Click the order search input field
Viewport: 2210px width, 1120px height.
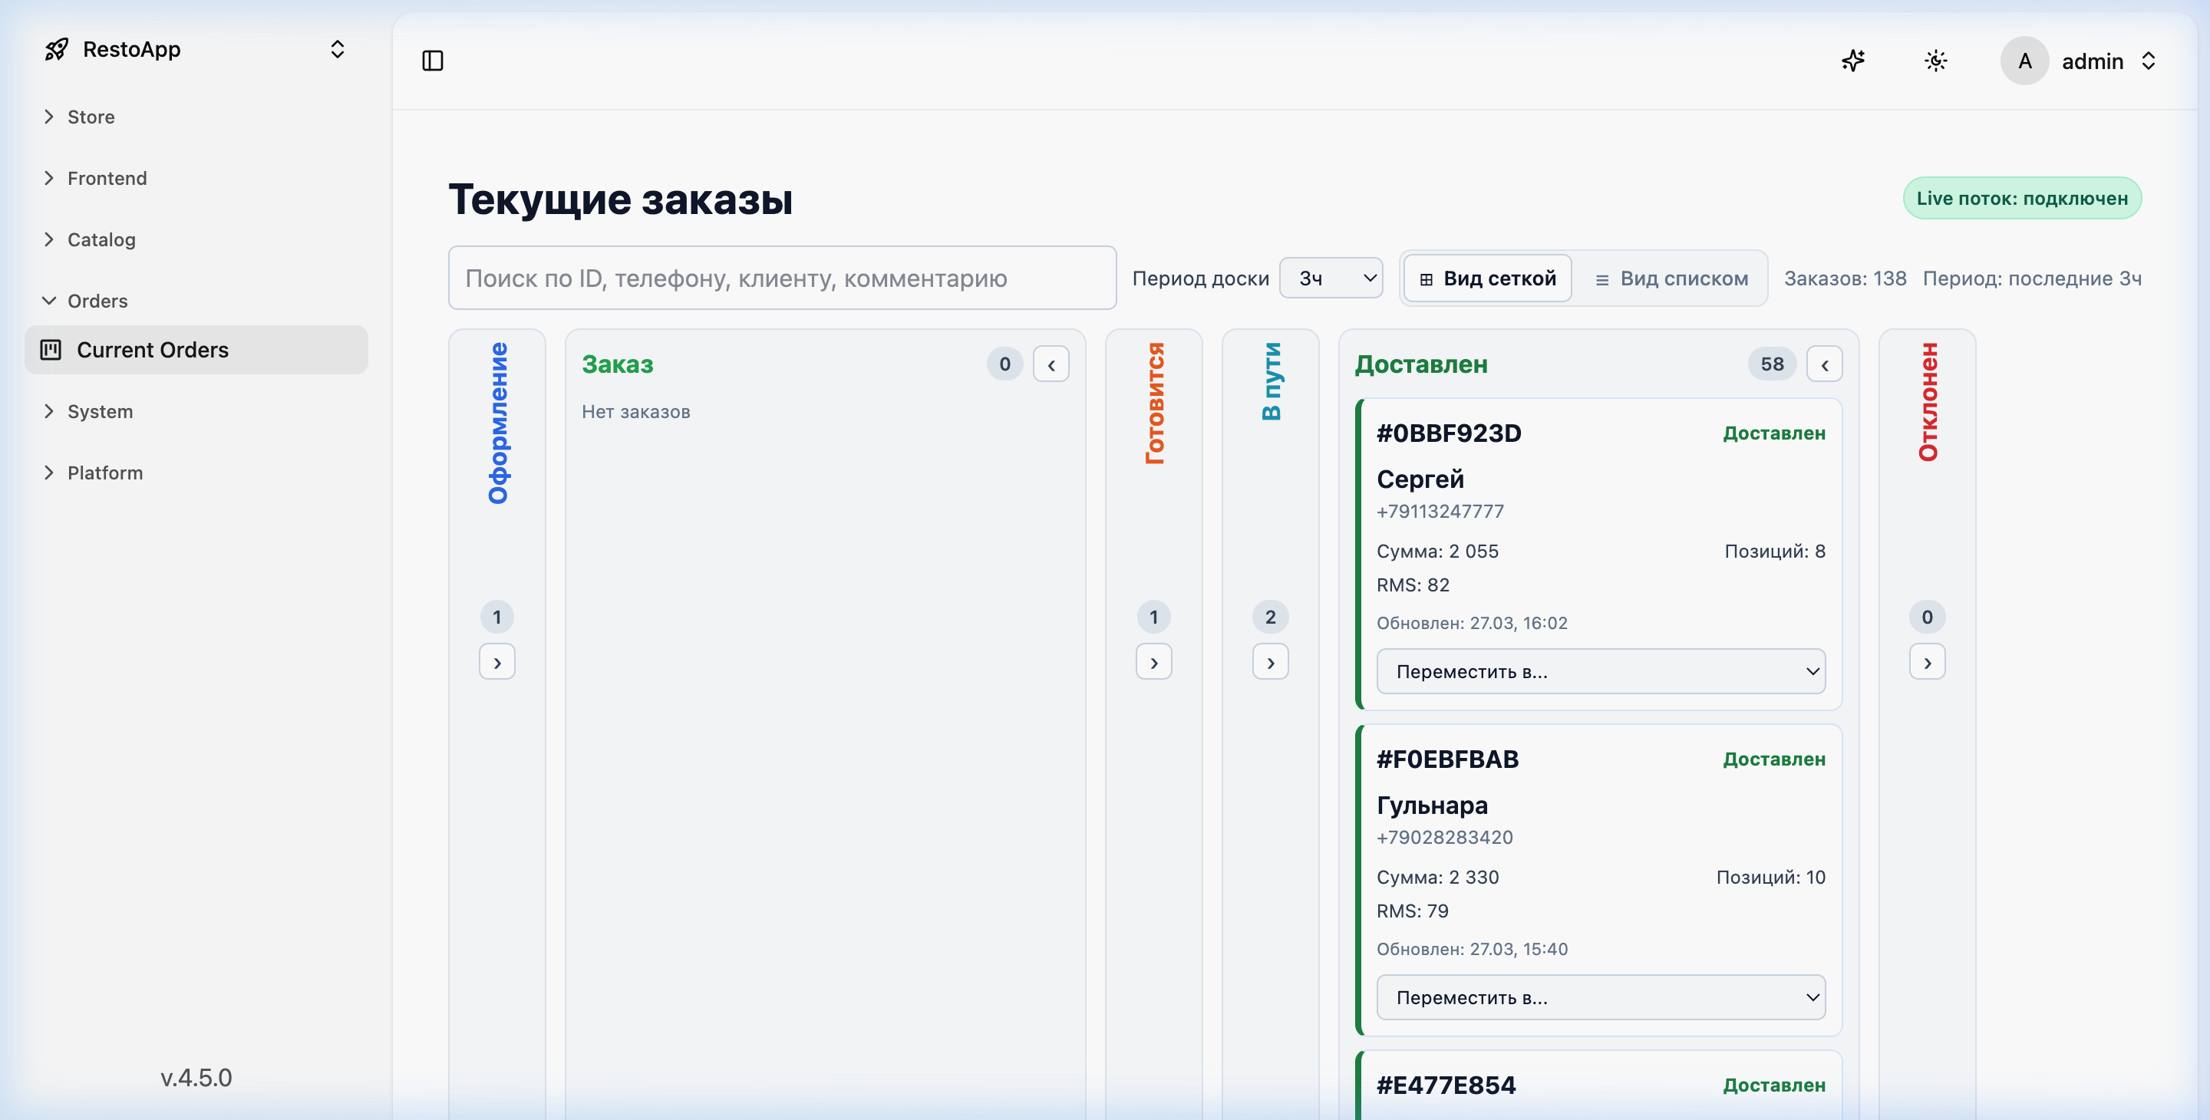click(x=782, y=278)
